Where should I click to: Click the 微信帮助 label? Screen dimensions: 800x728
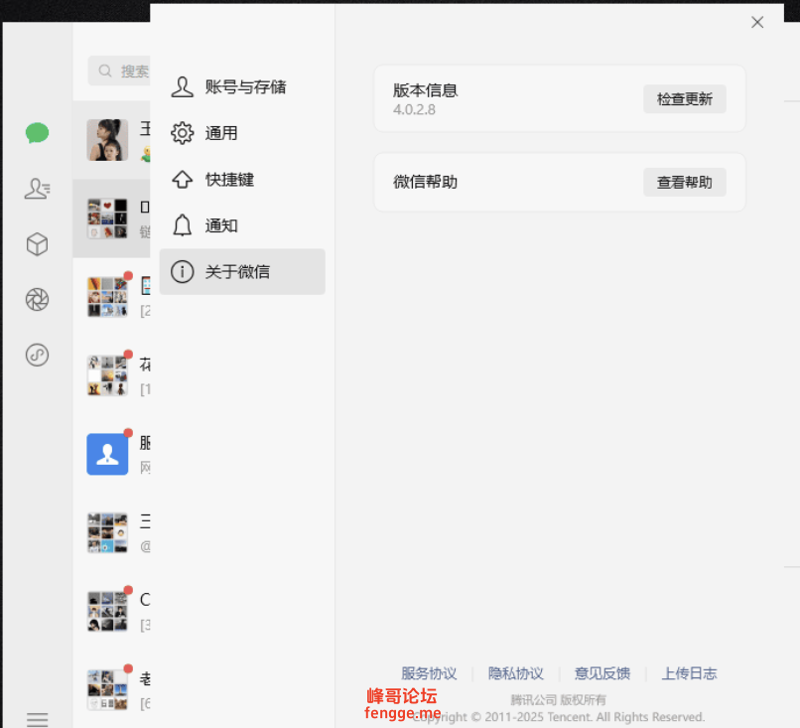coord(425,182)
